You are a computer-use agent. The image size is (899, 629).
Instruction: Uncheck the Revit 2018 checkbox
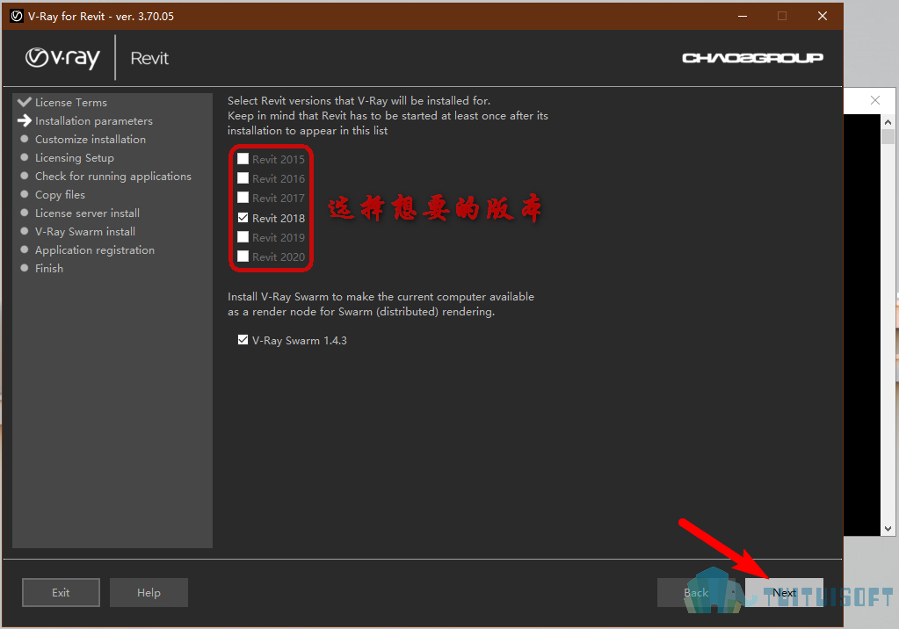click(x=243, y=218)
